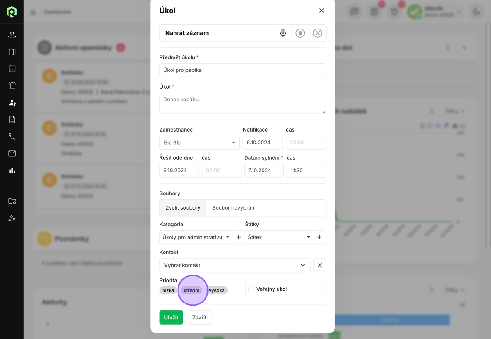
Task: Add a new category with the plus
Action: click(x=238, y=237)
